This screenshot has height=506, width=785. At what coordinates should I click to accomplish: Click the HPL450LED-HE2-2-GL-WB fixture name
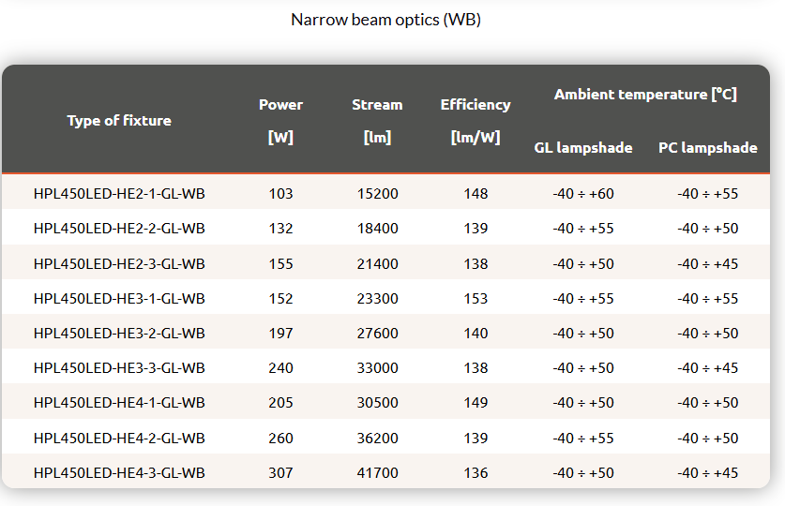tap(119, 229)
